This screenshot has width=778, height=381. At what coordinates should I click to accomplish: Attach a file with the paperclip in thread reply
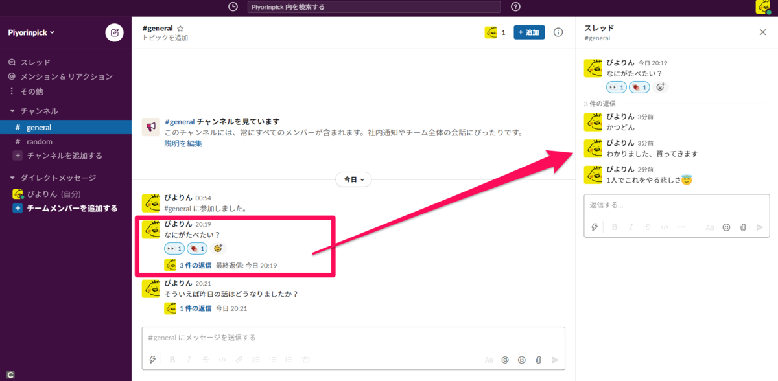742,227
